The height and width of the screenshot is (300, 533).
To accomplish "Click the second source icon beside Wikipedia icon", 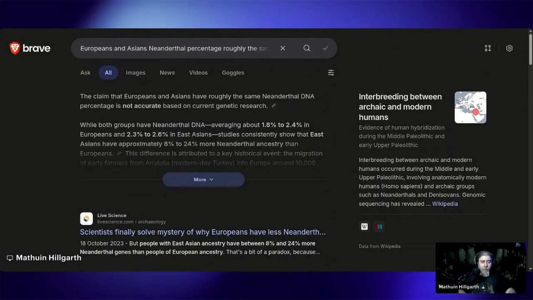I will click(x=379, y=227).
